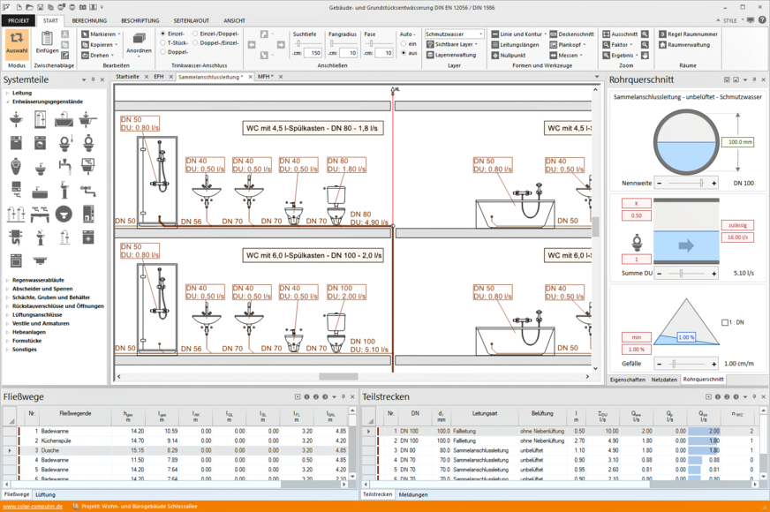Click the Nullpunkt tool icon

point(495,55)
